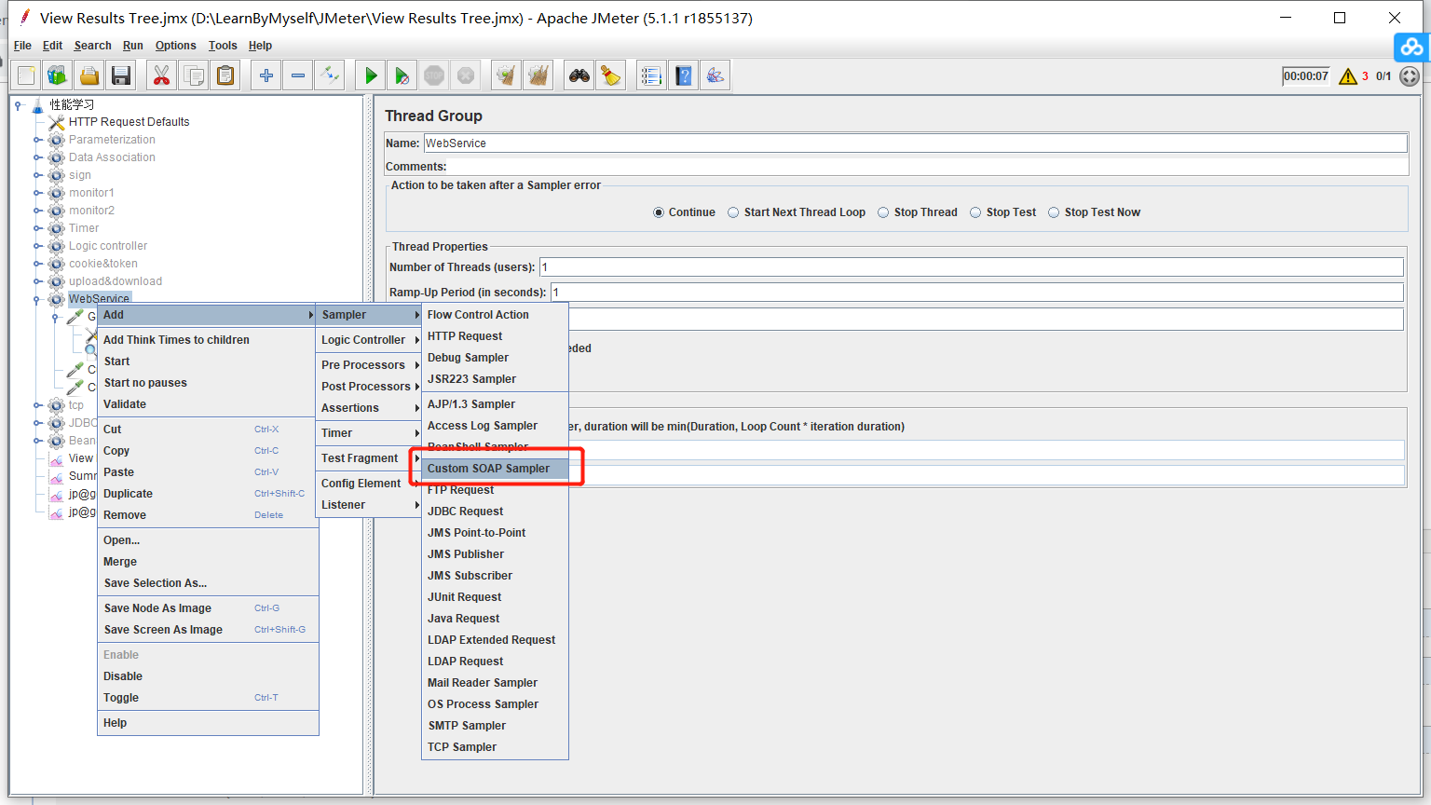Select the Start Next Thread Loop option

pyautogui.click(x=734, y=212)
